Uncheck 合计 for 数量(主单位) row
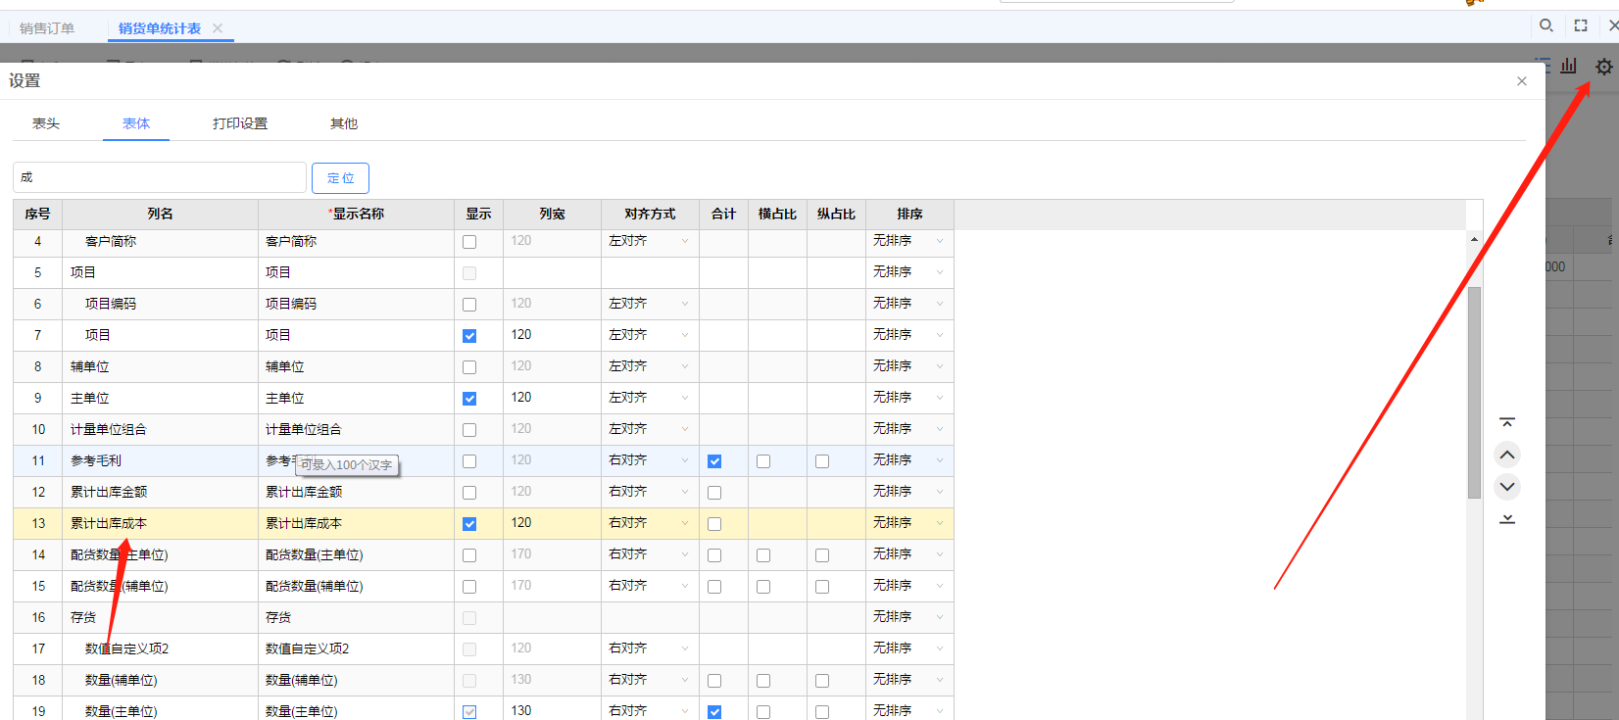The image size is (1619, 720). click(714, 712)
